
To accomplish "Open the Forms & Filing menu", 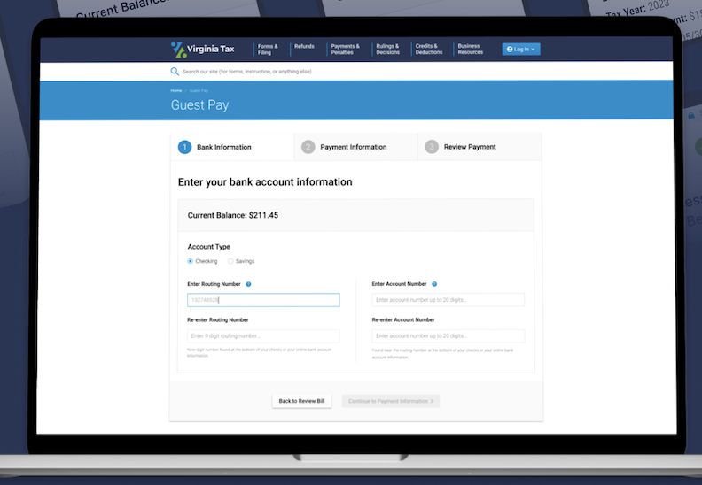I will 268,50.
